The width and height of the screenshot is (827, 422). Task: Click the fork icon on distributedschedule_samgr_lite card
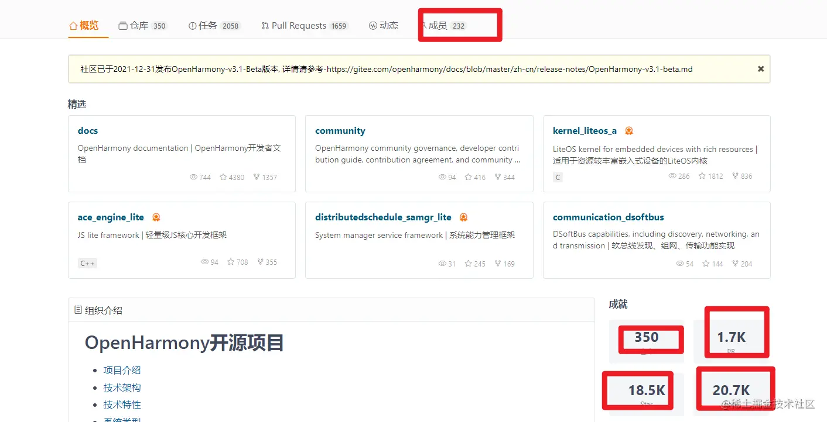498,264
